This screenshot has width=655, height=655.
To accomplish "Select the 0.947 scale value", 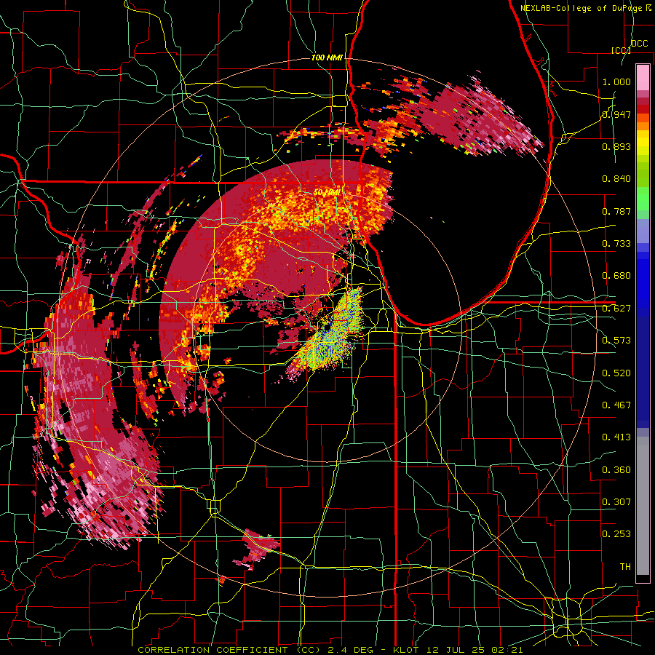I will (616, 114).
